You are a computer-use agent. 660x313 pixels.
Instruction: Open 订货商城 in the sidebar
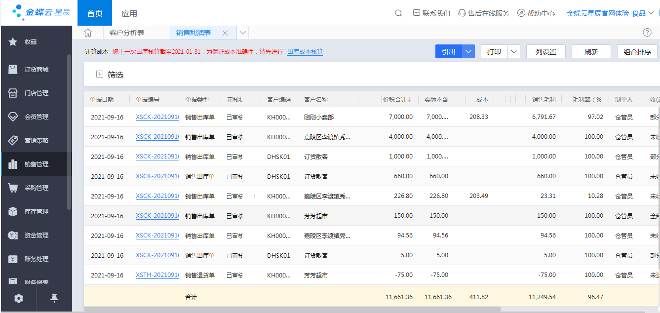point(37,70)
